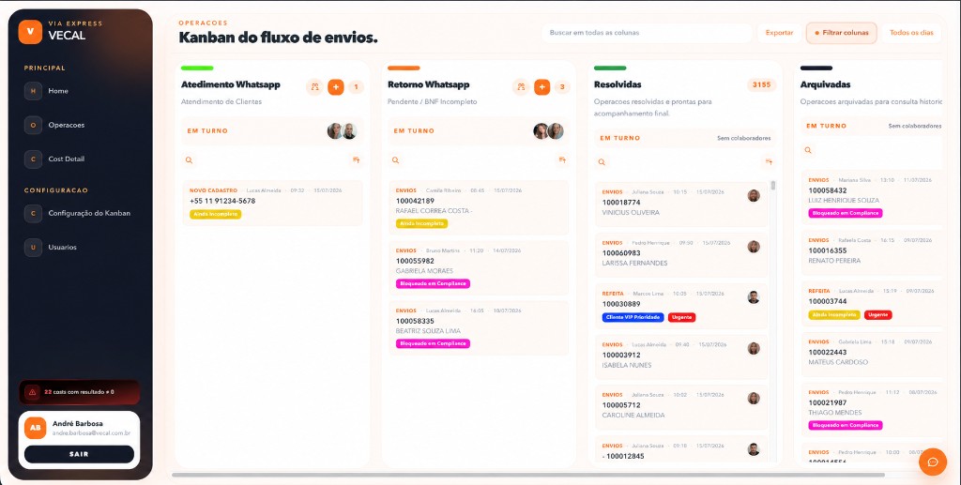Open card 100058432 Luiz Henrique Souza
961x485 pixels.
pos(873,198)
